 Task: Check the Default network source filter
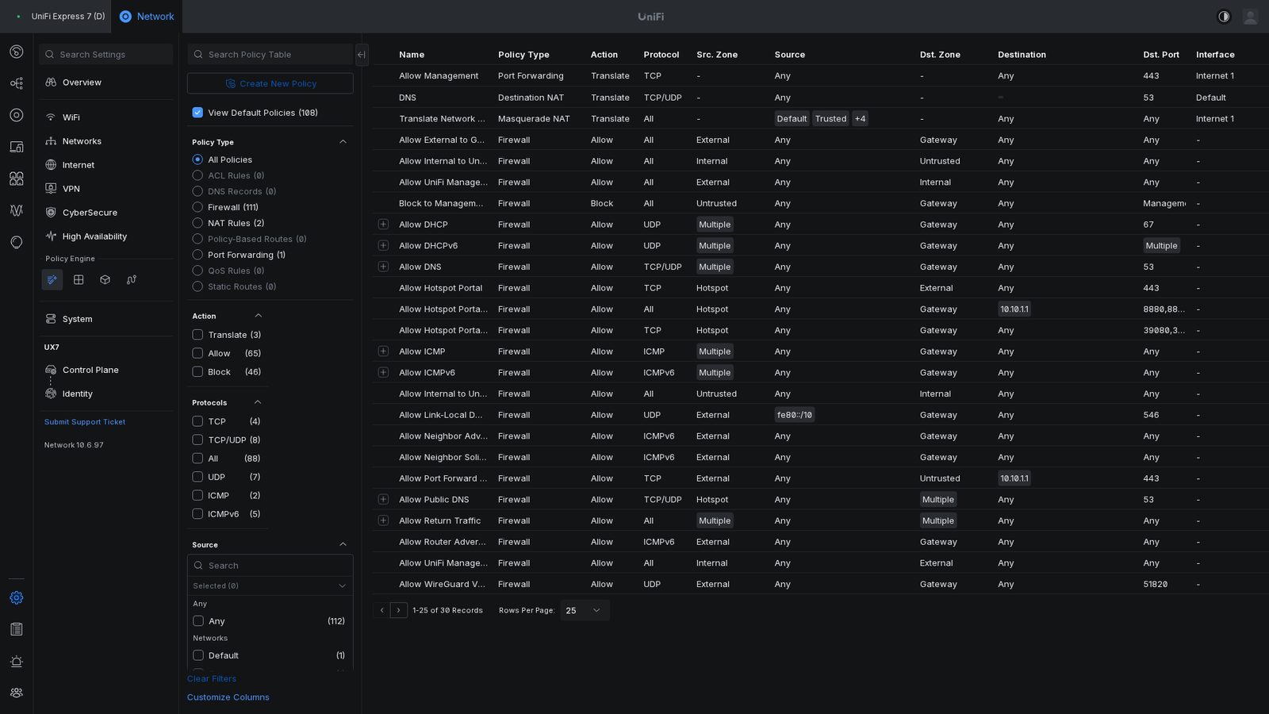198,655
